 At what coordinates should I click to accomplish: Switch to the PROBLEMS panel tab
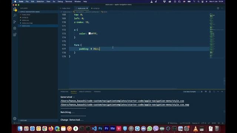(64, 92)
